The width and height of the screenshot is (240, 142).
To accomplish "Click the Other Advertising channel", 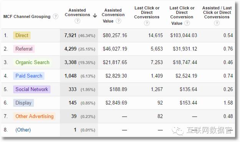I will (x=35, y=116).
